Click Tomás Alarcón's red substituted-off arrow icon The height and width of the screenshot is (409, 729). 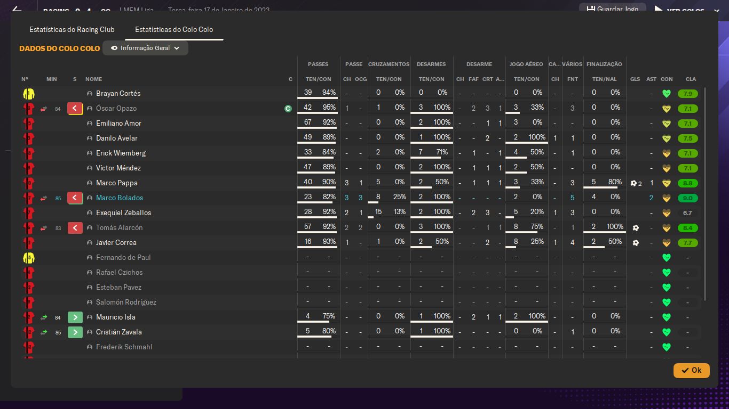click(x=75, y=228)
